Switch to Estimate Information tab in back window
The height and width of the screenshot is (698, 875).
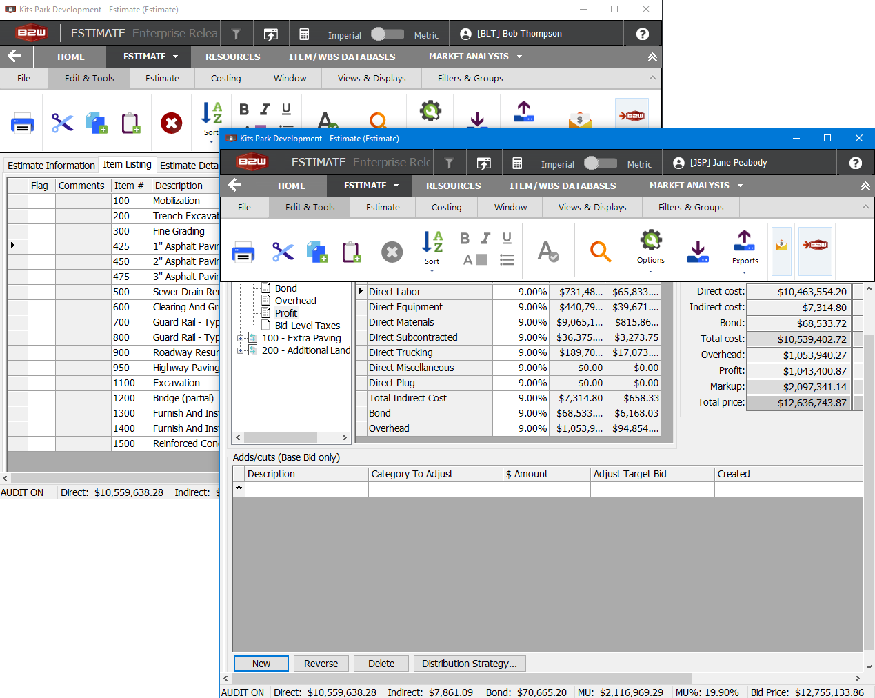(51, 166)
